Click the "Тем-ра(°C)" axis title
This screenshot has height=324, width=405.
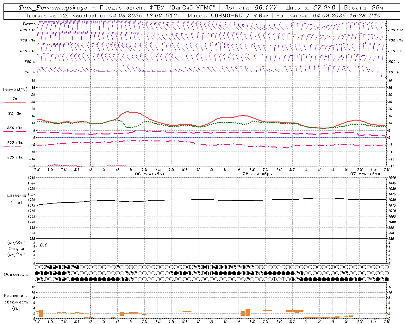pyautogui.click(x=15, y=90)
